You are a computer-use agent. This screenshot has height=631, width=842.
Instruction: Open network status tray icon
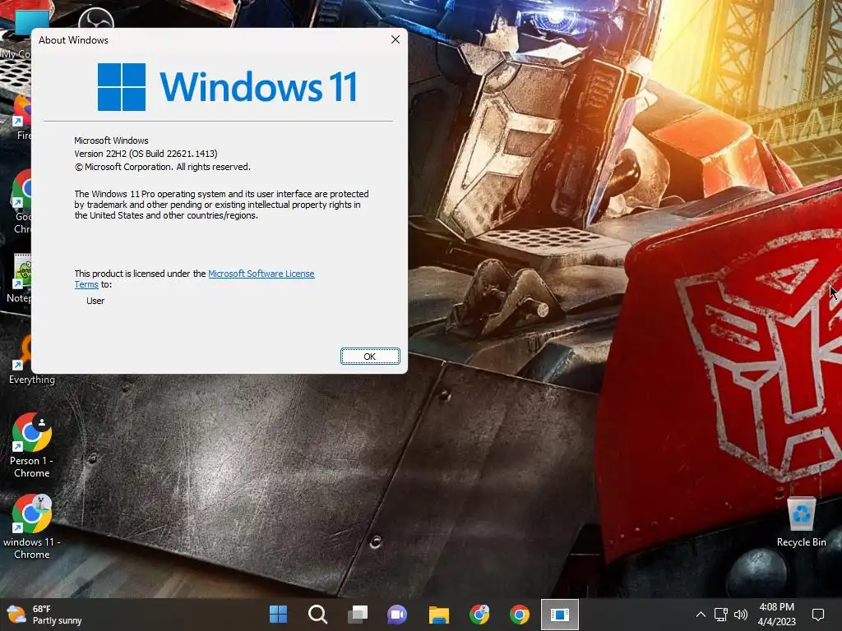pos(720,615)
